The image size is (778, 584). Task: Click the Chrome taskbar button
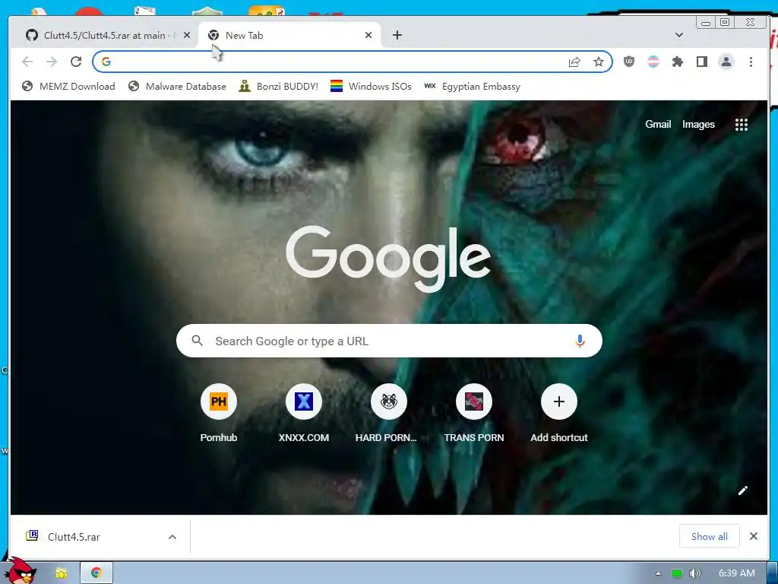tap(96, 573)
